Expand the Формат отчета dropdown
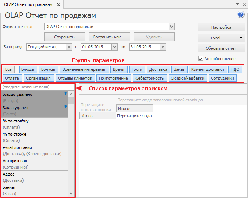The image size is (248, 198). click(x=171, y=27)
